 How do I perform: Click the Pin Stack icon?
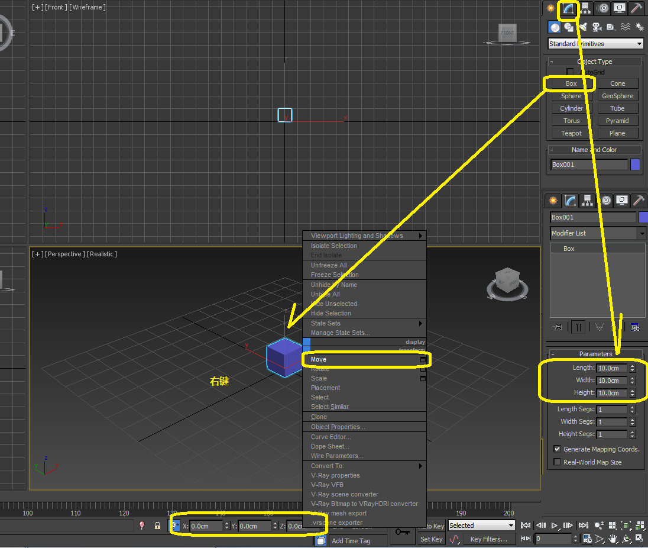tap(556, 327)
